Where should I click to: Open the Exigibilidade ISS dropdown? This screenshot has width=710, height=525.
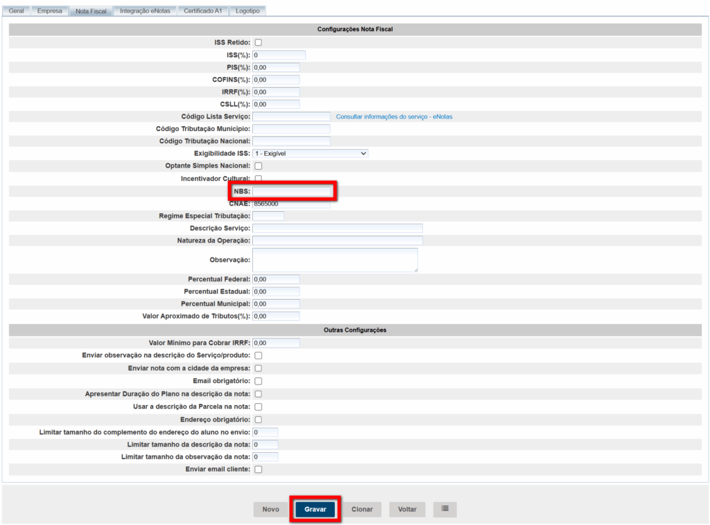[310, 154]
